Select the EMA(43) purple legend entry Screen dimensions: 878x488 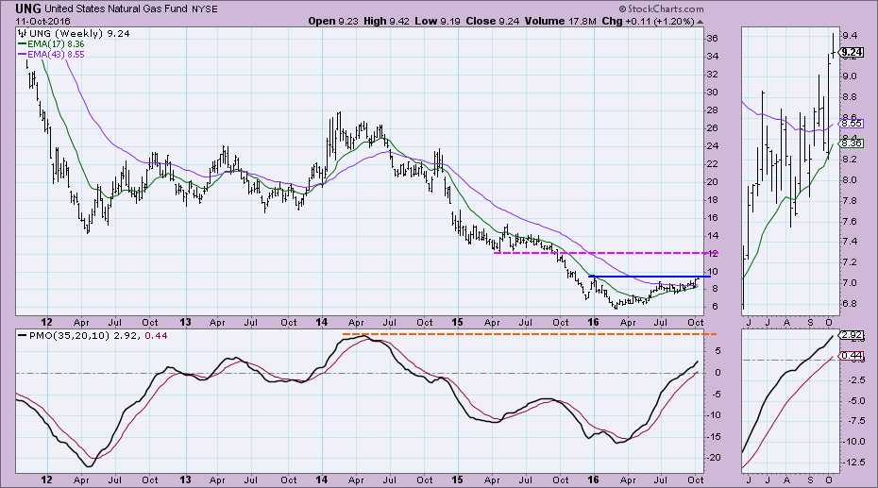59,56
